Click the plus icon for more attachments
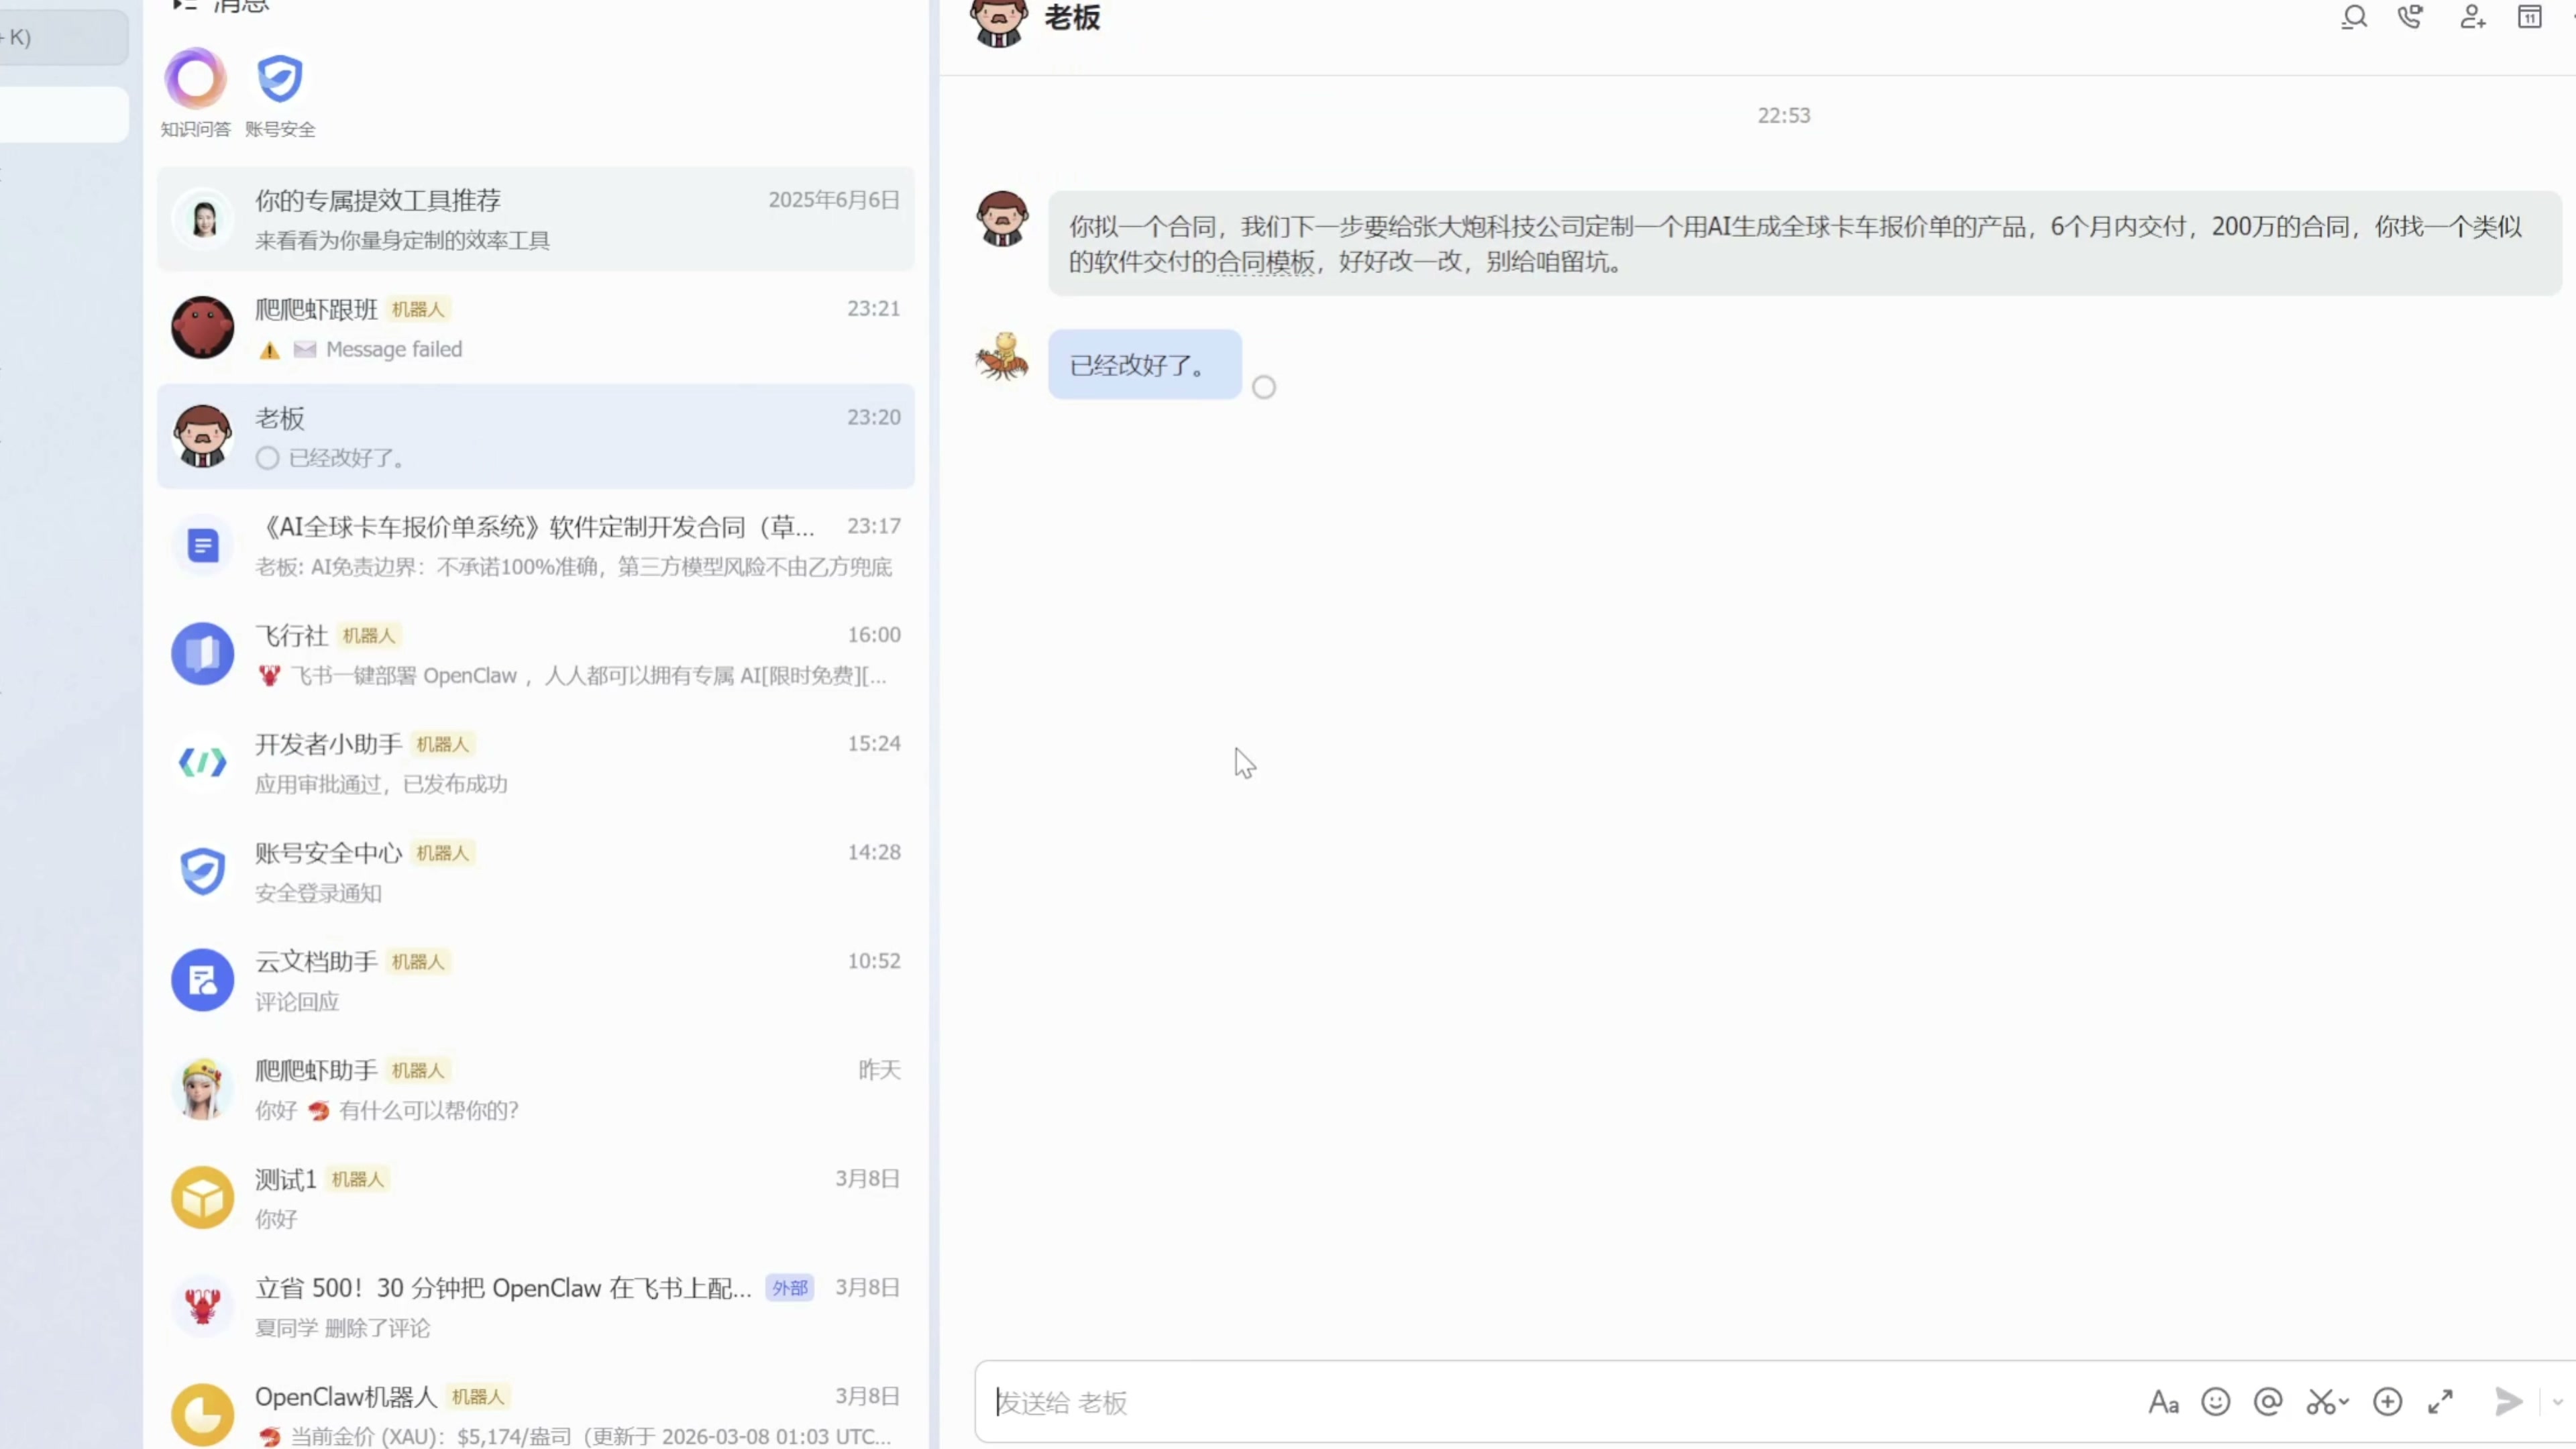The width and height of the screenshot is (2576, 1449). click(2387, 1402)
